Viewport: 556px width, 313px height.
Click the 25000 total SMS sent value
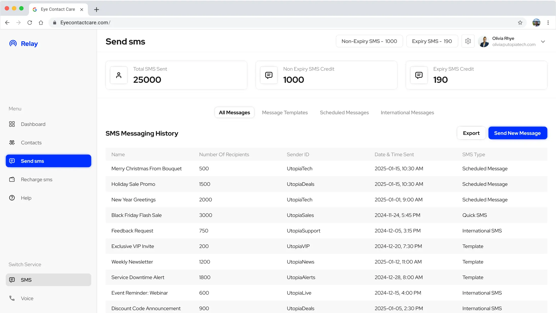pos(147,80)
